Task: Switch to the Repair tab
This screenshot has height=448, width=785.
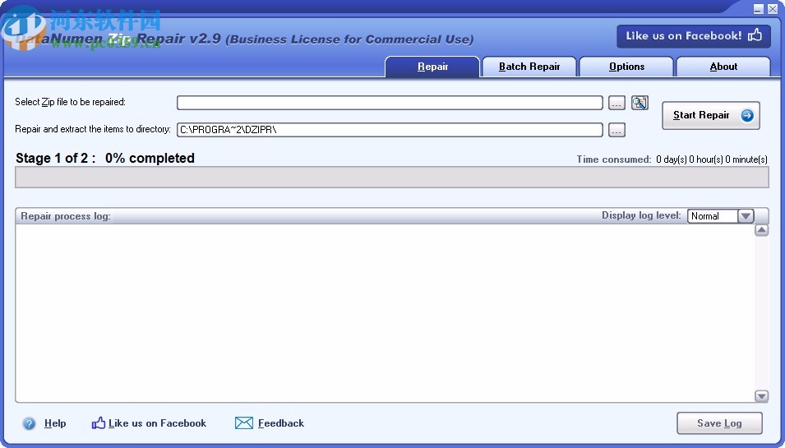Action: [x=432, y=67]
